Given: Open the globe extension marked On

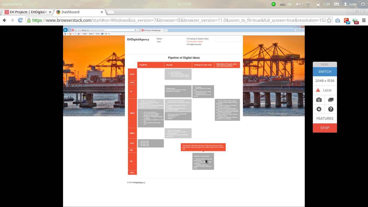Looking at the screenshot, I should tap(356, 21).
